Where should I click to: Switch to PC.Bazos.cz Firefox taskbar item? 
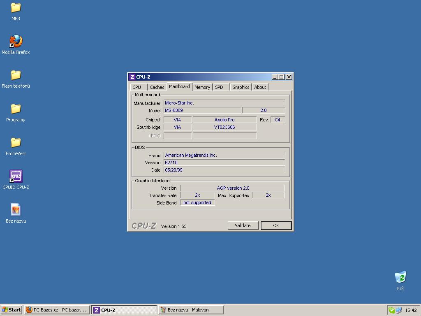pyautogui.click(x=57, y=310)
